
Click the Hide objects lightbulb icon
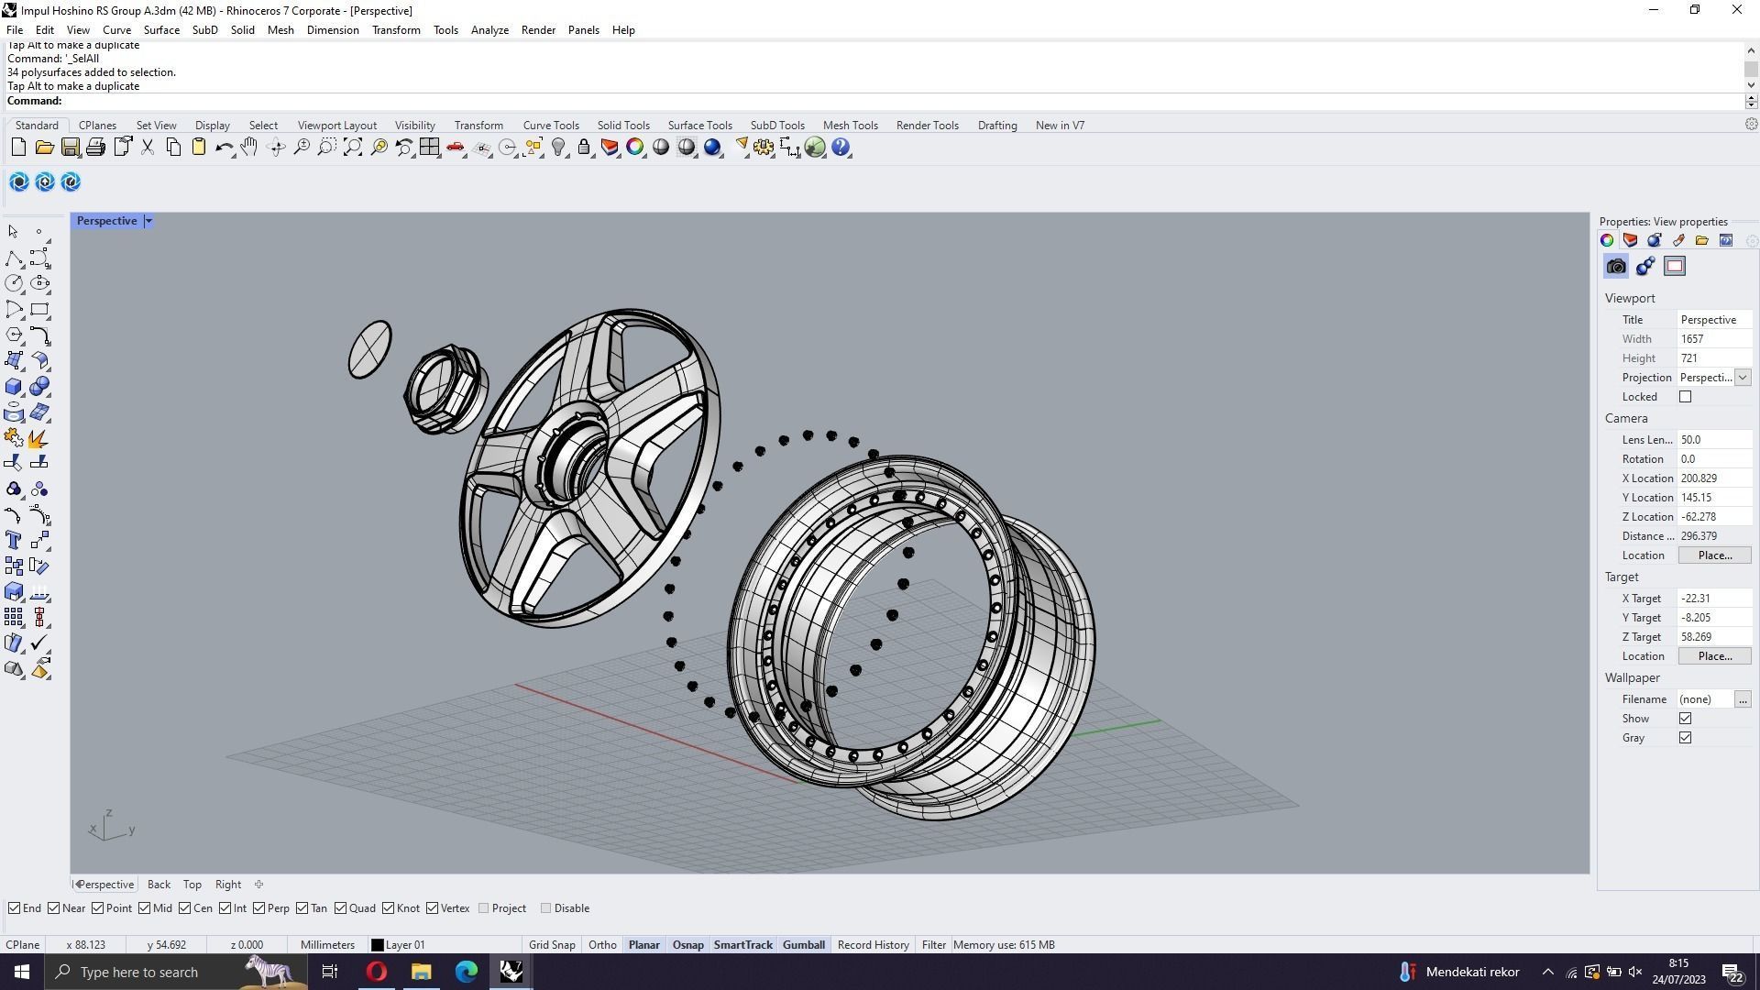558,148
